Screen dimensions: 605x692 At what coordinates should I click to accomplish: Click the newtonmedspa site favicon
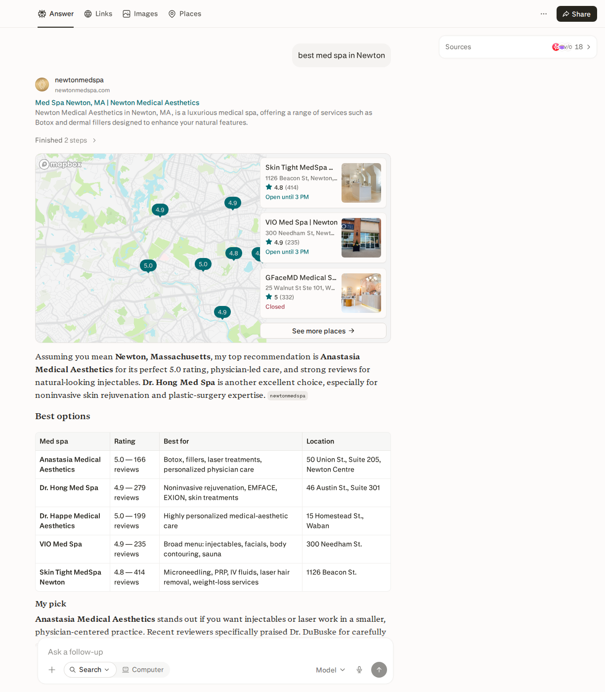pyautogui.click(x=42, y=85)
